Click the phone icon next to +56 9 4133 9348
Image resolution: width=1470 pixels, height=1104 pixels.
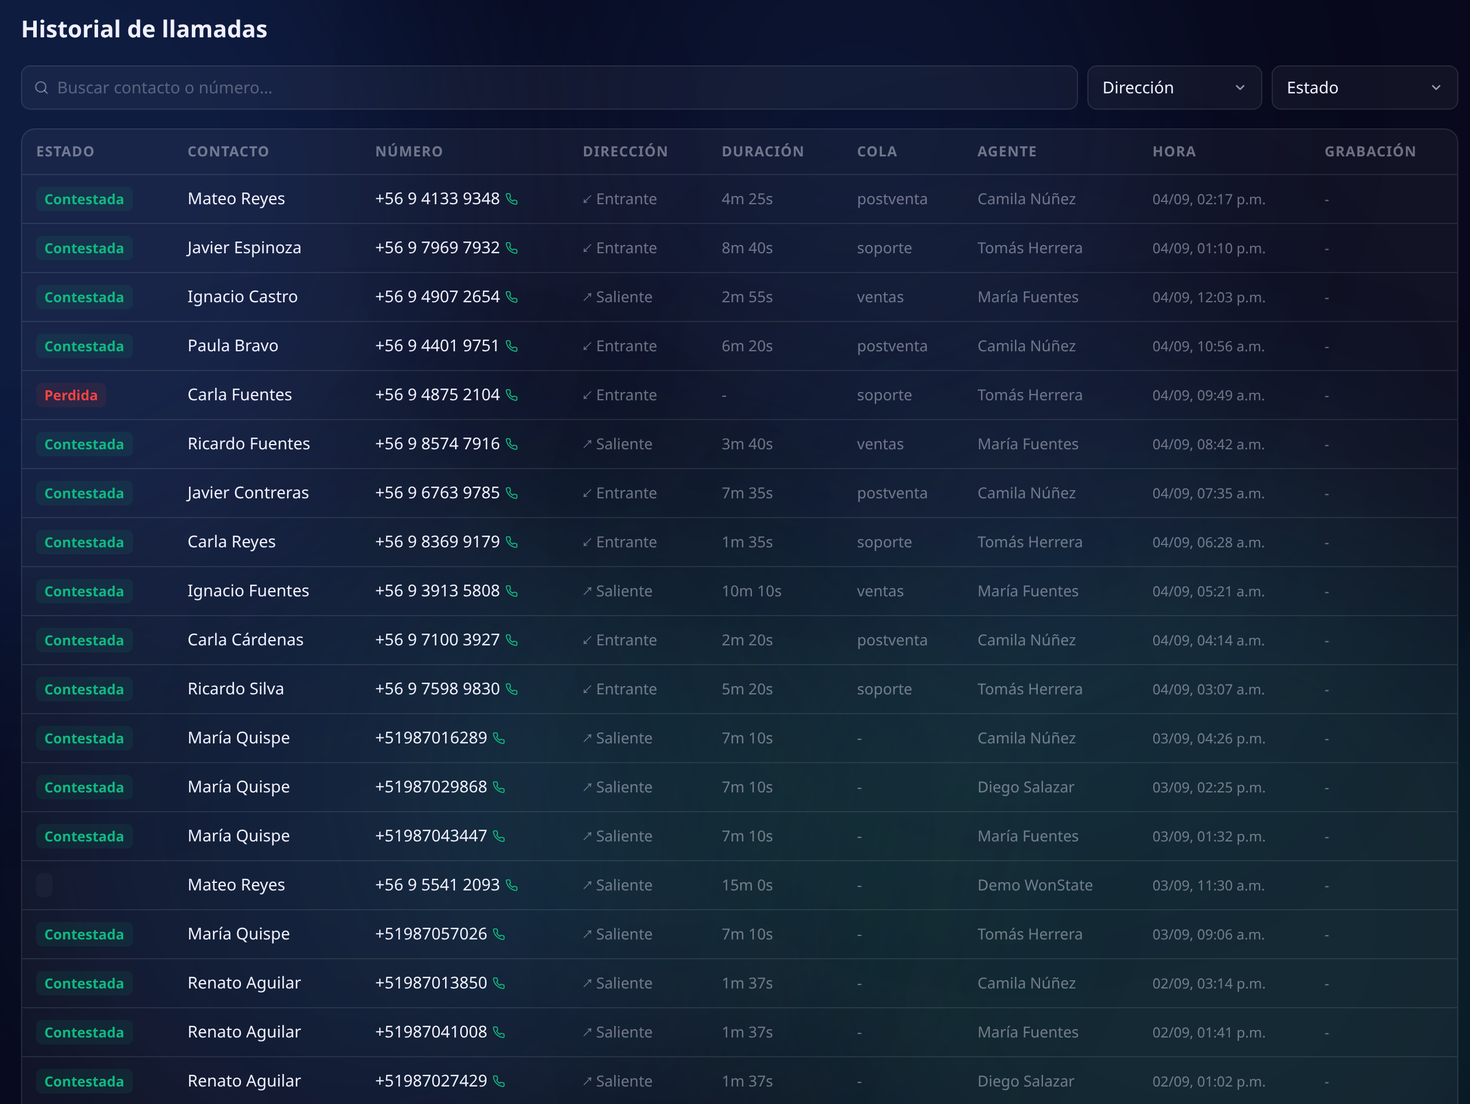pos(512,200)
